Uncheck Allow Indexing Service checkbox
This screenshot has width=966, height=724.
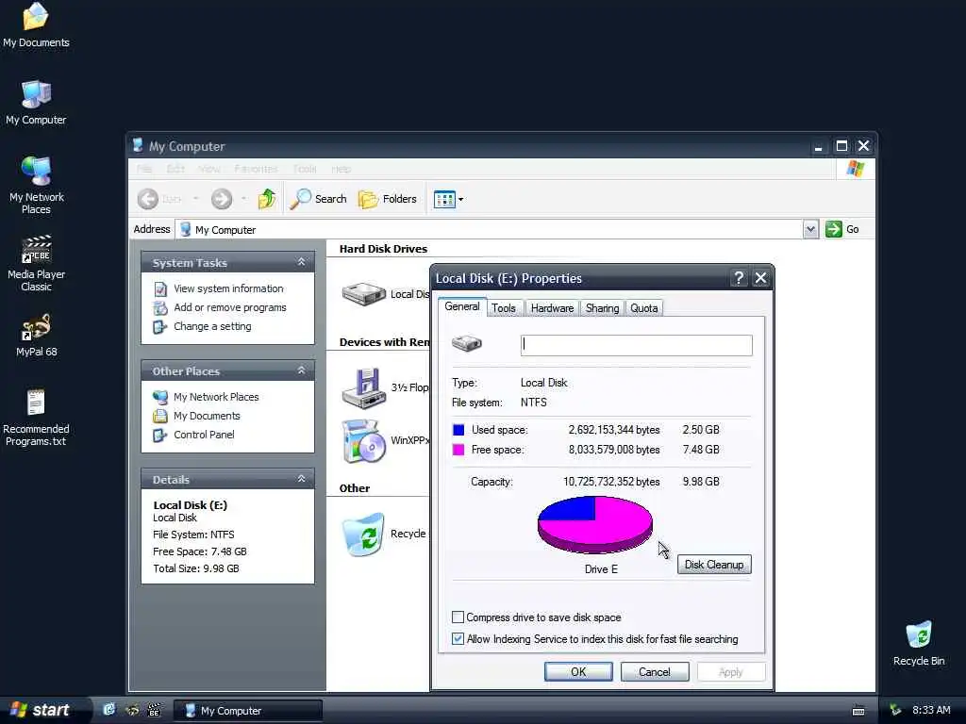click(x=458, y=638)
